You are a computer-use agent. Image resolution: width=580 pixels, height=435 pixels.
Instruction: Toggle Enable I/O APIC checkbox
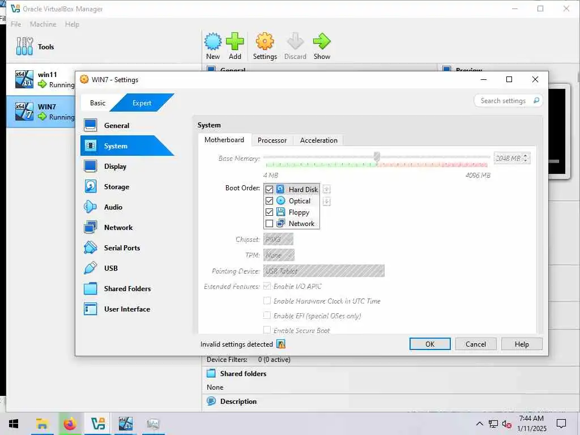point(267,286)
